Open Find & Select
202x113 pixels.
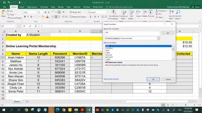pyautogui.click(x=178, y=15)
